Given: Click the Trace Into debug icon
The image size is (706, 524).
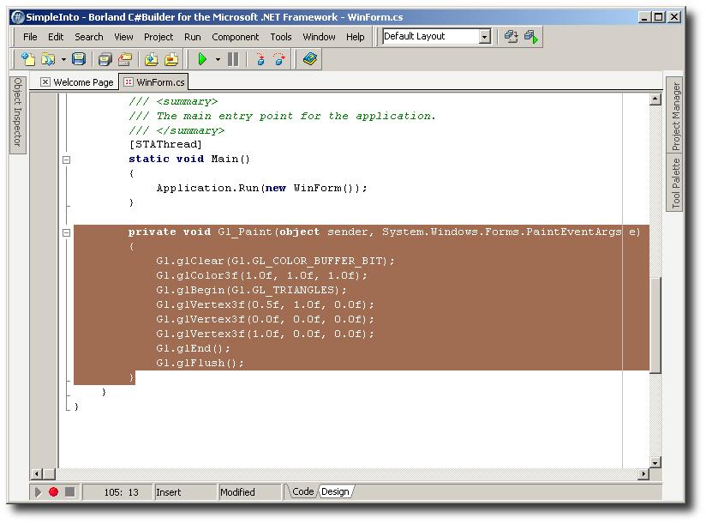Looking at the screenshot, I should 260,59.
